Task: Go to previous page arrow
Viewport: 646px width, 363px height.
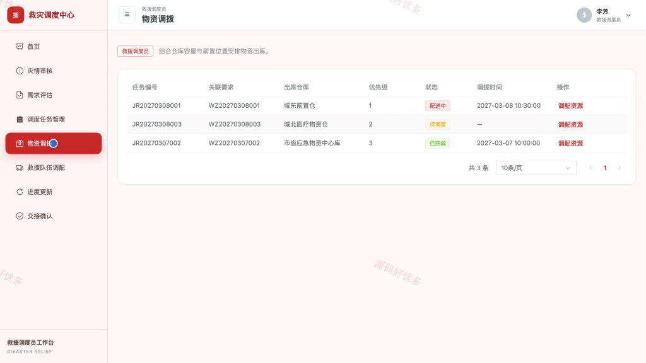Action: [x=590, y=168]
